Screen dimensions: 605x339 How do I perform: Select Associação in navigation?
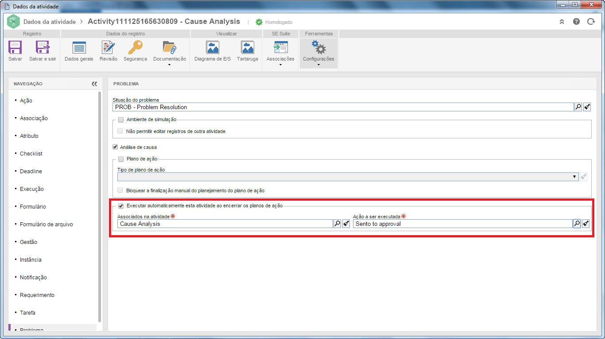pos(34,118)
